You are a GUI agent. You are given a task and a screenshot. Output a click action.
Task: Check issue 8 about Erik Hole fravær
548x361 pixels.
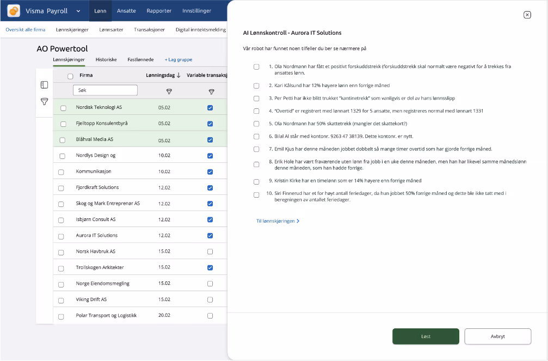(256, 164)
